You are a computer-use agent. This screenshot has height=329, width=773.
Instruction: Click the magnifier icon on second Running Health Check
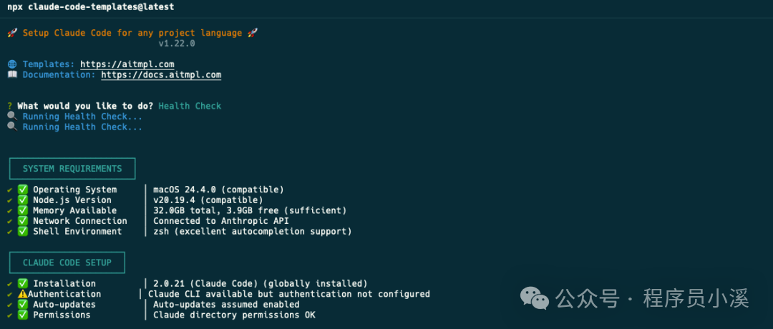click(x=12, y=127)
